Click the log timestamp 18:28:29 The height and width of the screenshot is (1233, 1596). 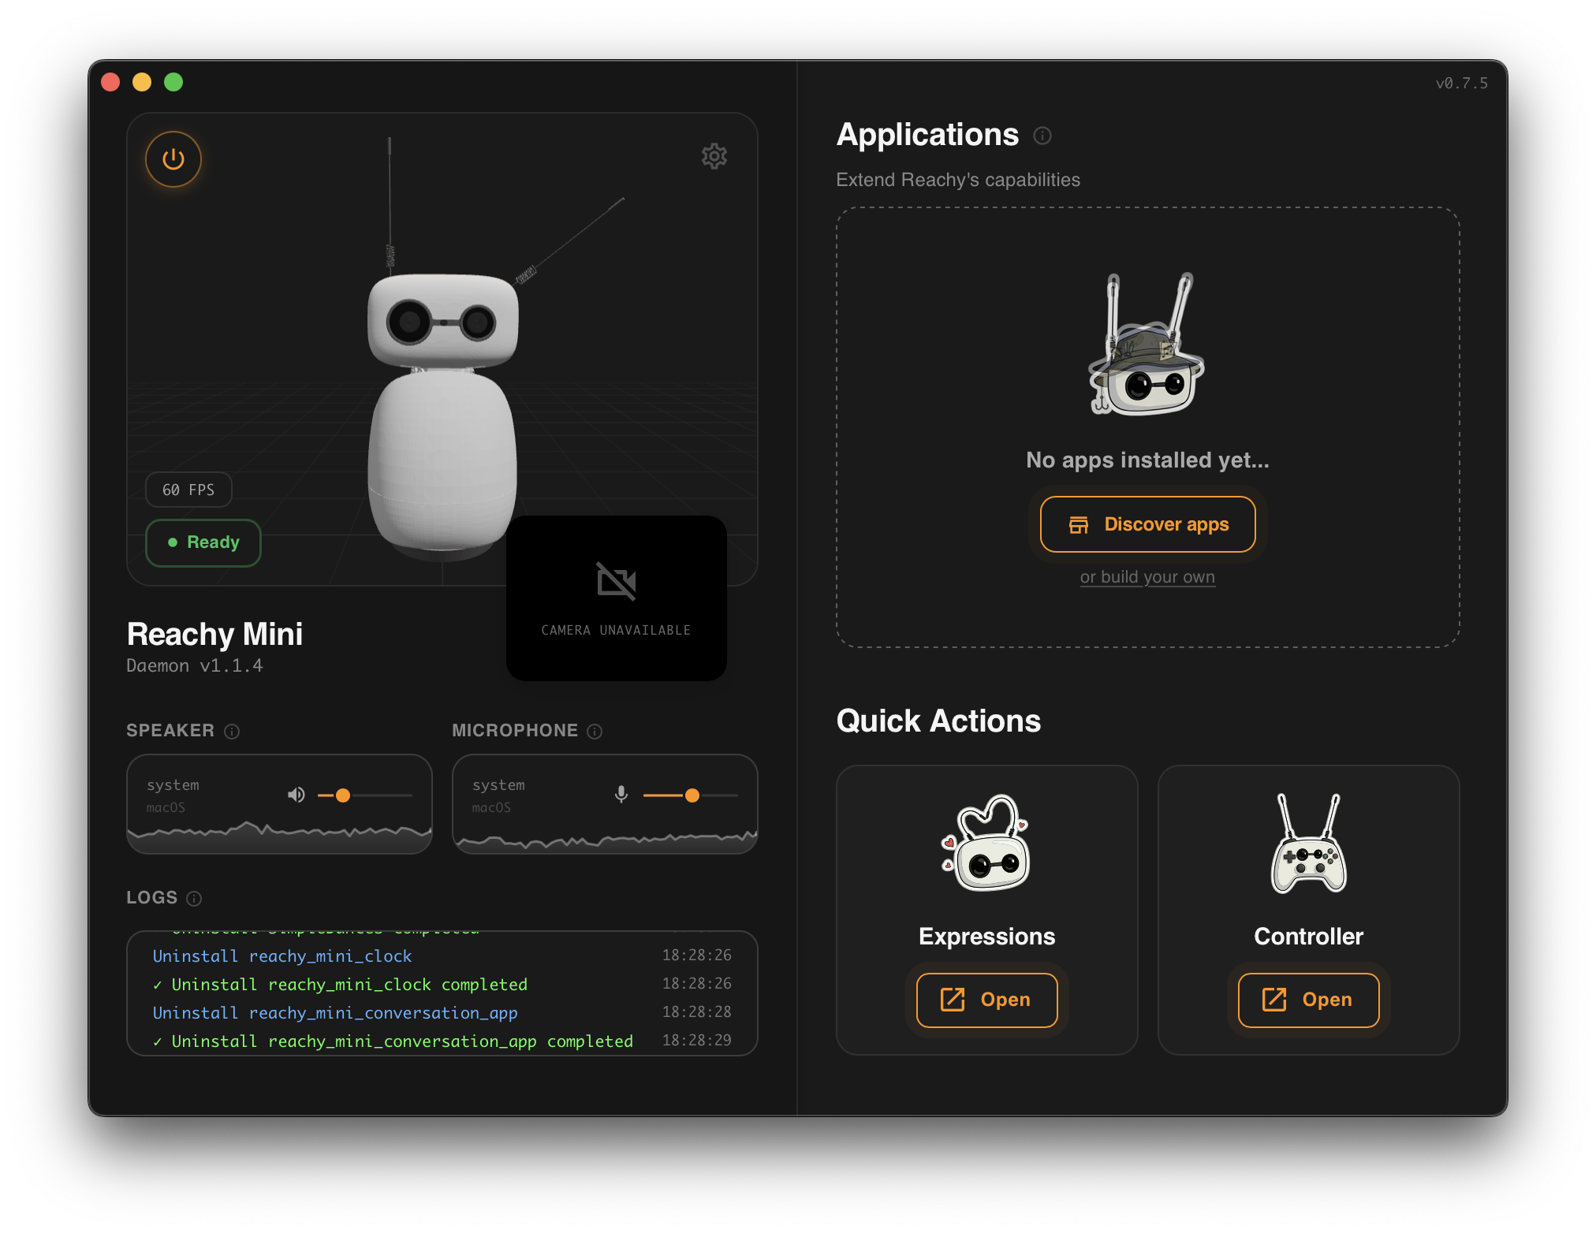[697, 1041]
